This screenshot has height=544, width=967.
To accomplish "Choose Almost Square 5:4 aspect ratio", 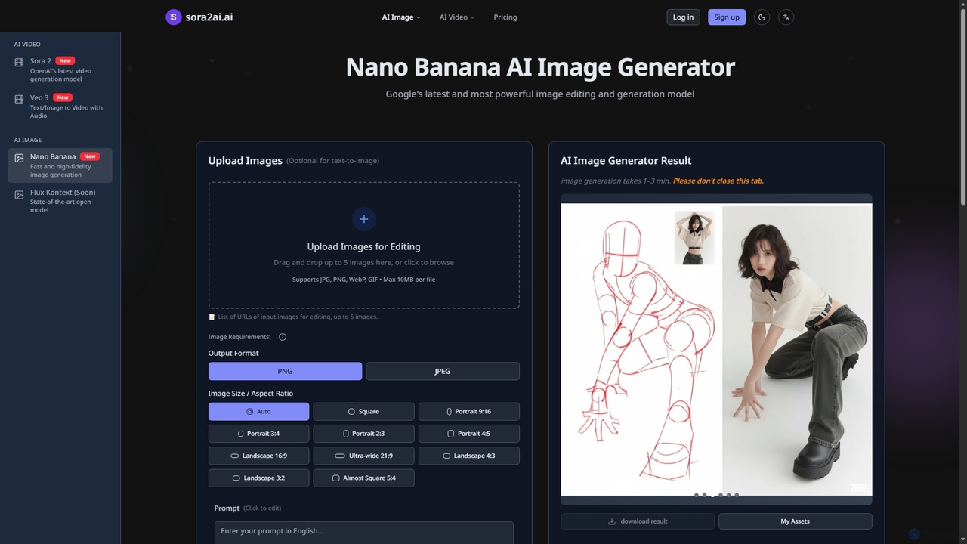I will coord(363,478).
